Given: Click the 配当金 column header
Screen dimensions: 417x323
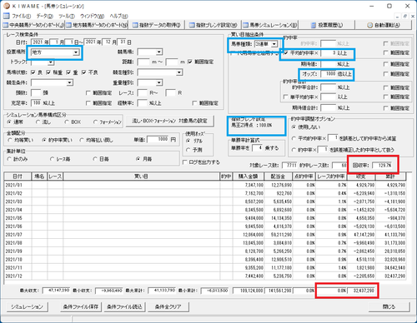Looking at the screenshot, I should click(x=278, y=176).
